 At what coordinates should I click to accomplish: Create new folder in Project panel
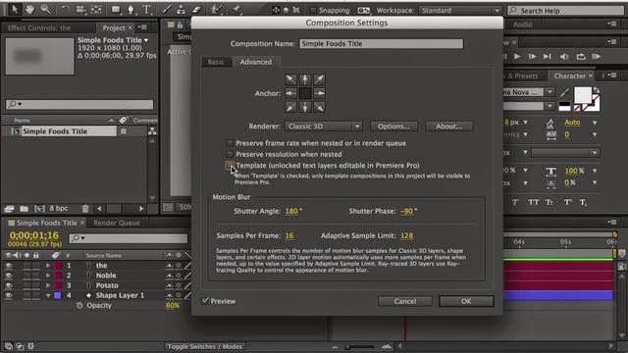[24, 209]
